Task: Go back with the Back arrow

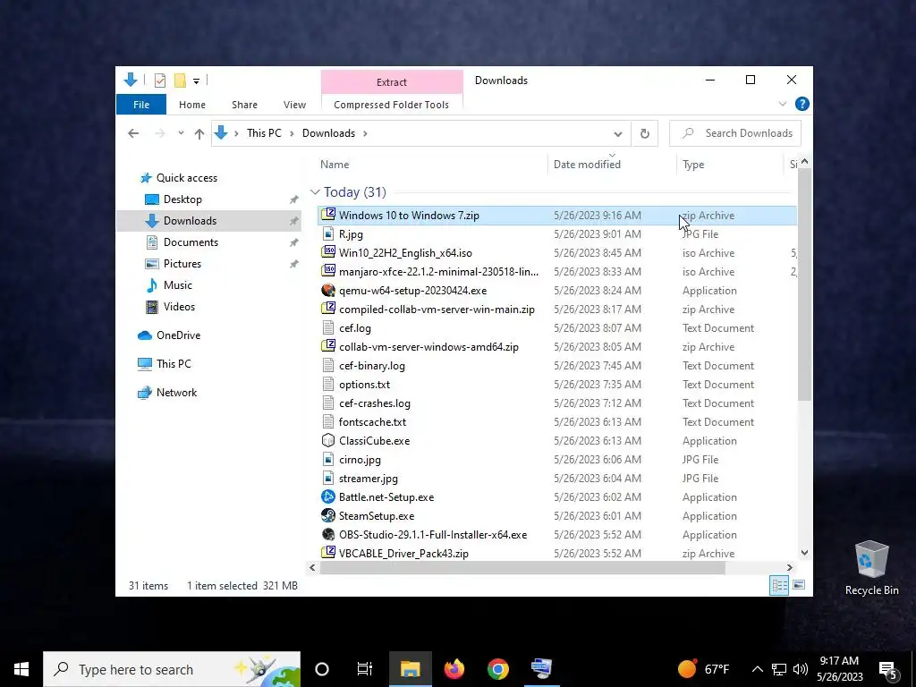Action: [x=133, y=133]
